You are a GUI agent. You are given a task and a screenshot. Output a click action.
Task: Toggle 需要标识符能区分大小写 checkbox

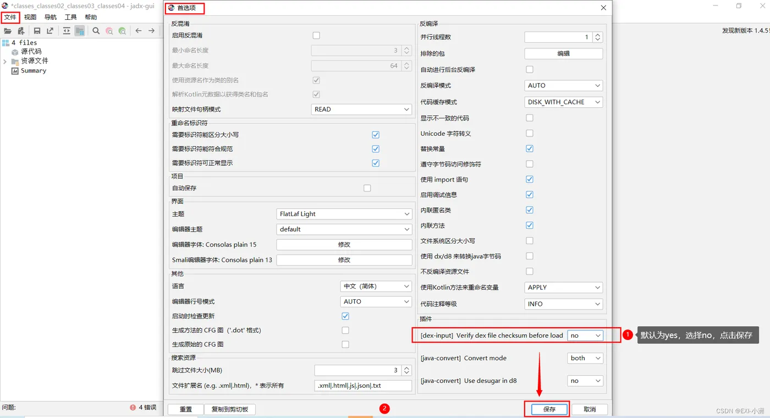click(x=376, y=135)
